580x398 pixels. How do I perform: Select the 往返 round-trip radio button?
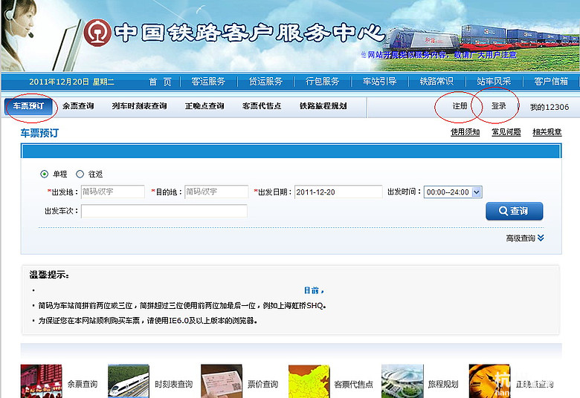pyautogui.click(x=80, y=174)
